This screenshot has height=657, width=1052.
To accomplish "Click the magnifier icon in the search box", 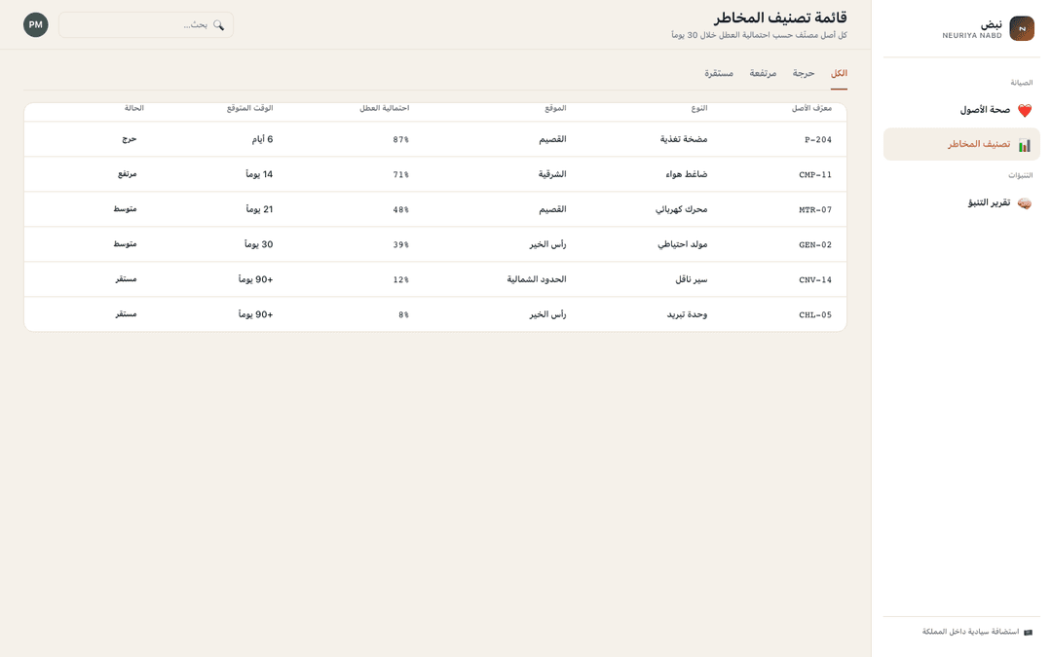I will point(219,24).
